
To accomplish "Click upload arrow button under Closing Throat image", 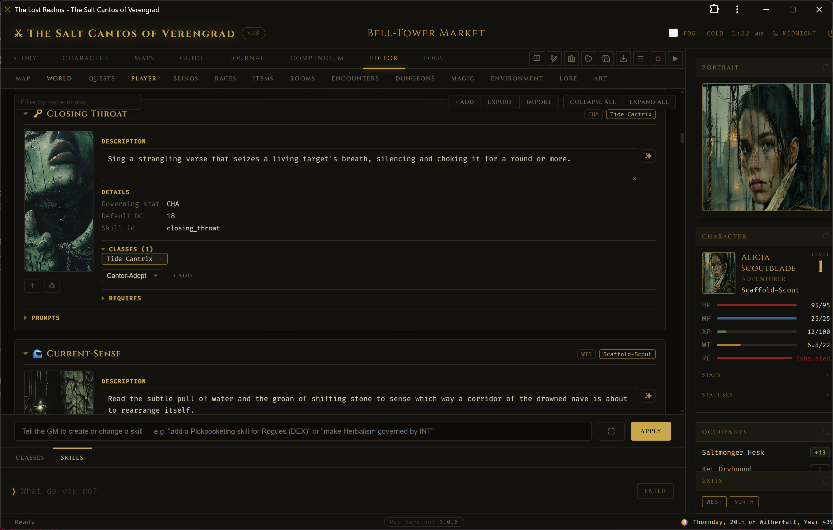I will 32,286.
